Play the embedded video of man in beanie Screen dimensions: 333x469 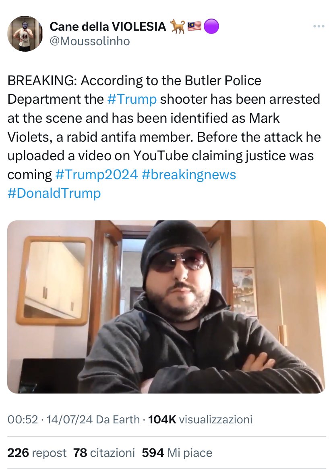167,307
